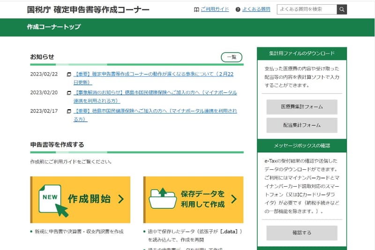
Task: Click the メッセージボックスの確認 panel heading
Action: (x=302, y=145)
